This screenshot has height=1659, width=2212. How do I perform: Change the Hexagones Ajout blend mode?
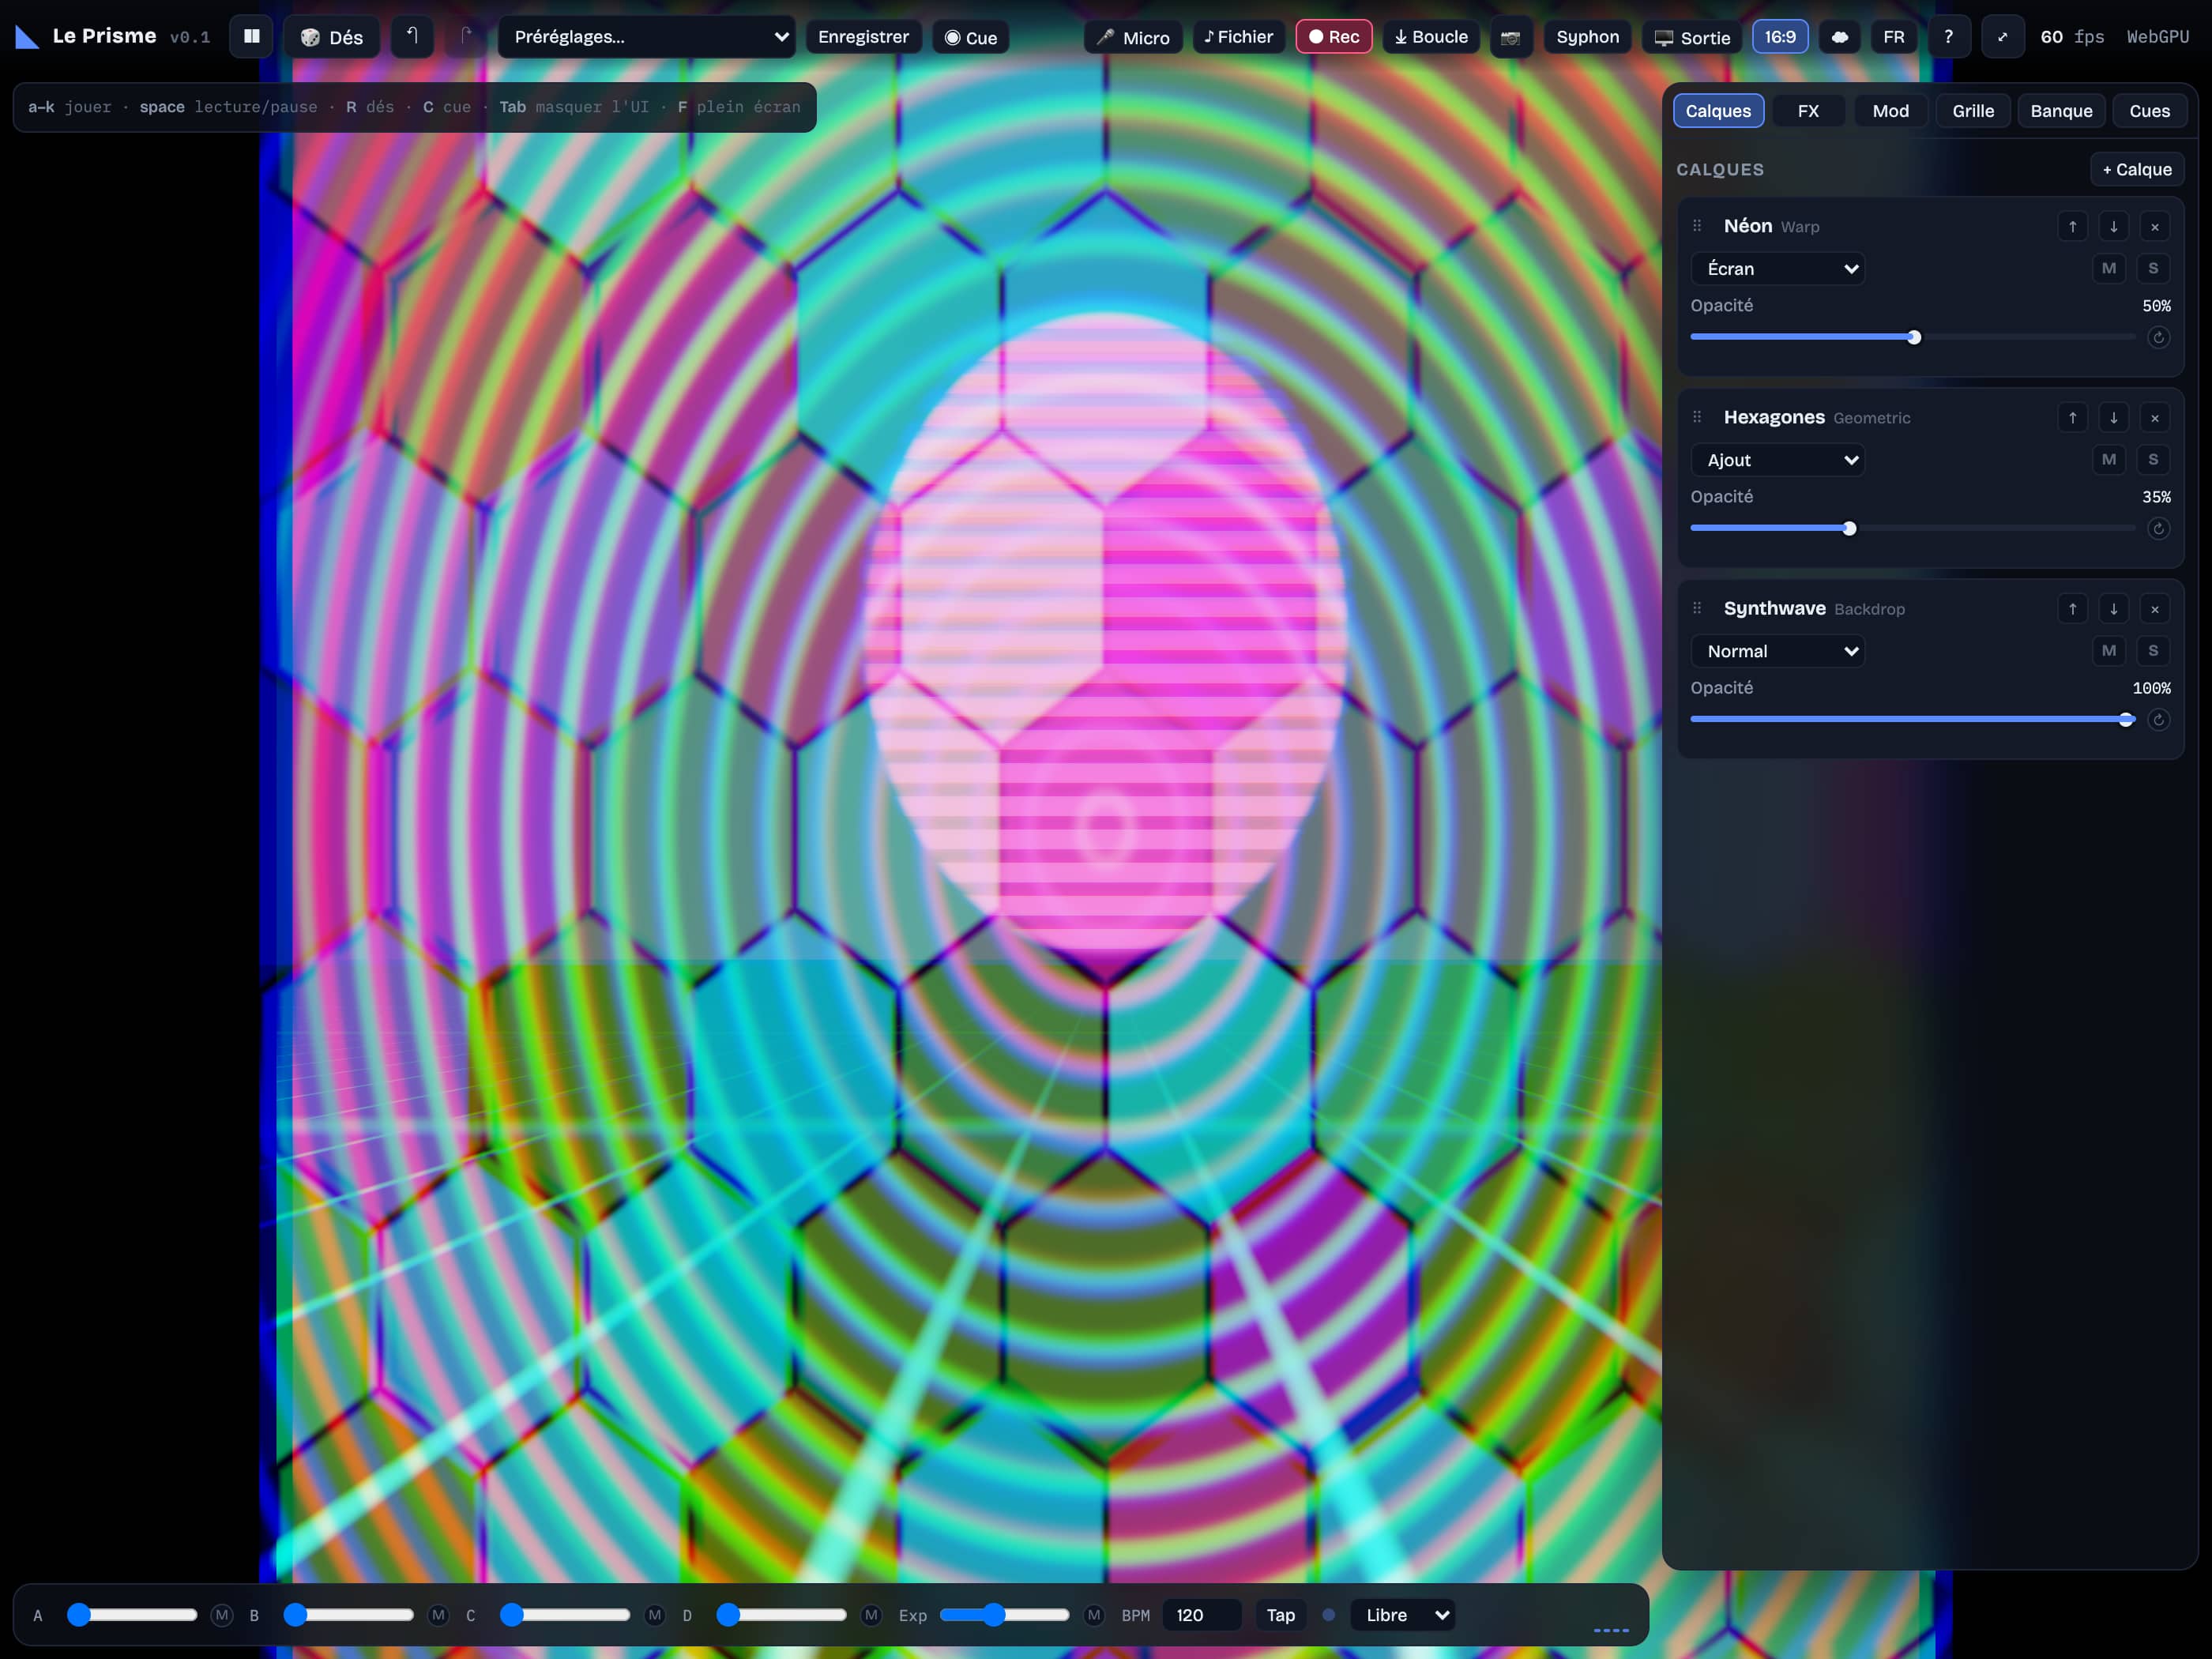point(1777,459)
